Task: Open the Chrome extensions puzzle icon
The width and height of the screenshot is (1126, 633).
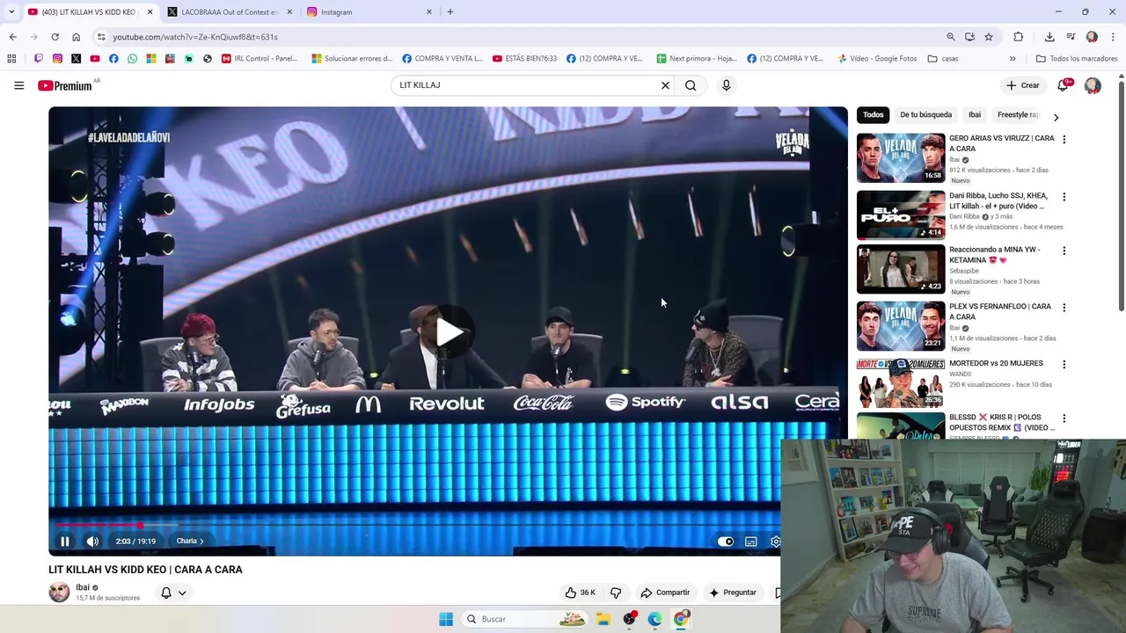Action: pyautogui.click(x=1018, y=37)
